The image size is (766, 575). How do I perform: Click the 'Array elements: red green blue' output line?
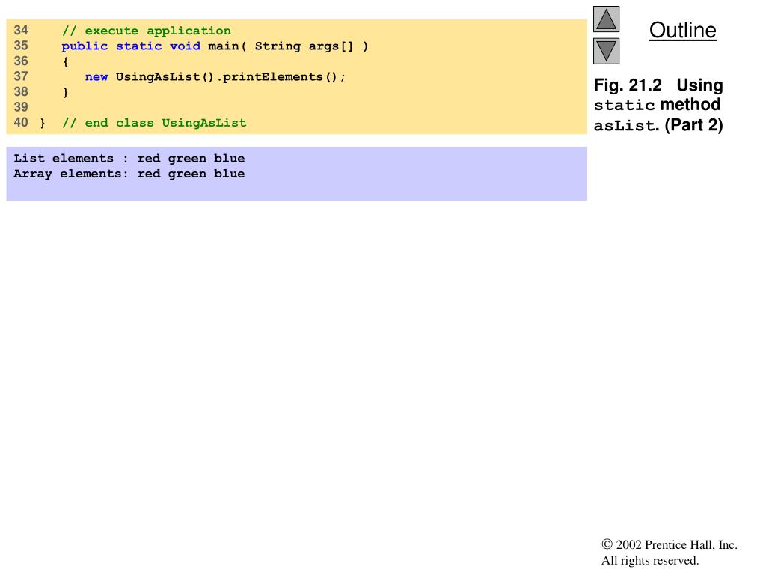coord(129,174)
